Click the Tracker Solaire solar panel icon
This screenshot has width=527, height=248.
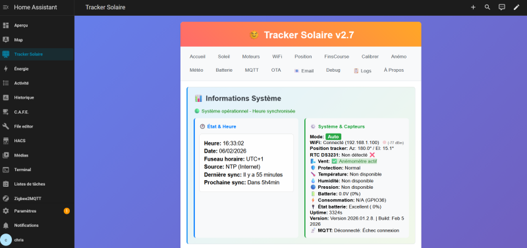[x=6, y=54]
